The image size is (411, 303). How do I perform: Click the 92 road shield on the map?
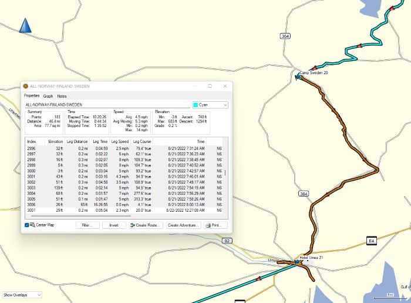tap(227, 241)
